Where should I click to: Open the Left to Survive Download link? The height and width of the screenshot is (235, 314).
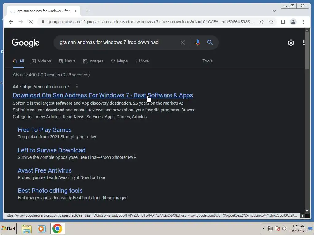click(52, 150)
